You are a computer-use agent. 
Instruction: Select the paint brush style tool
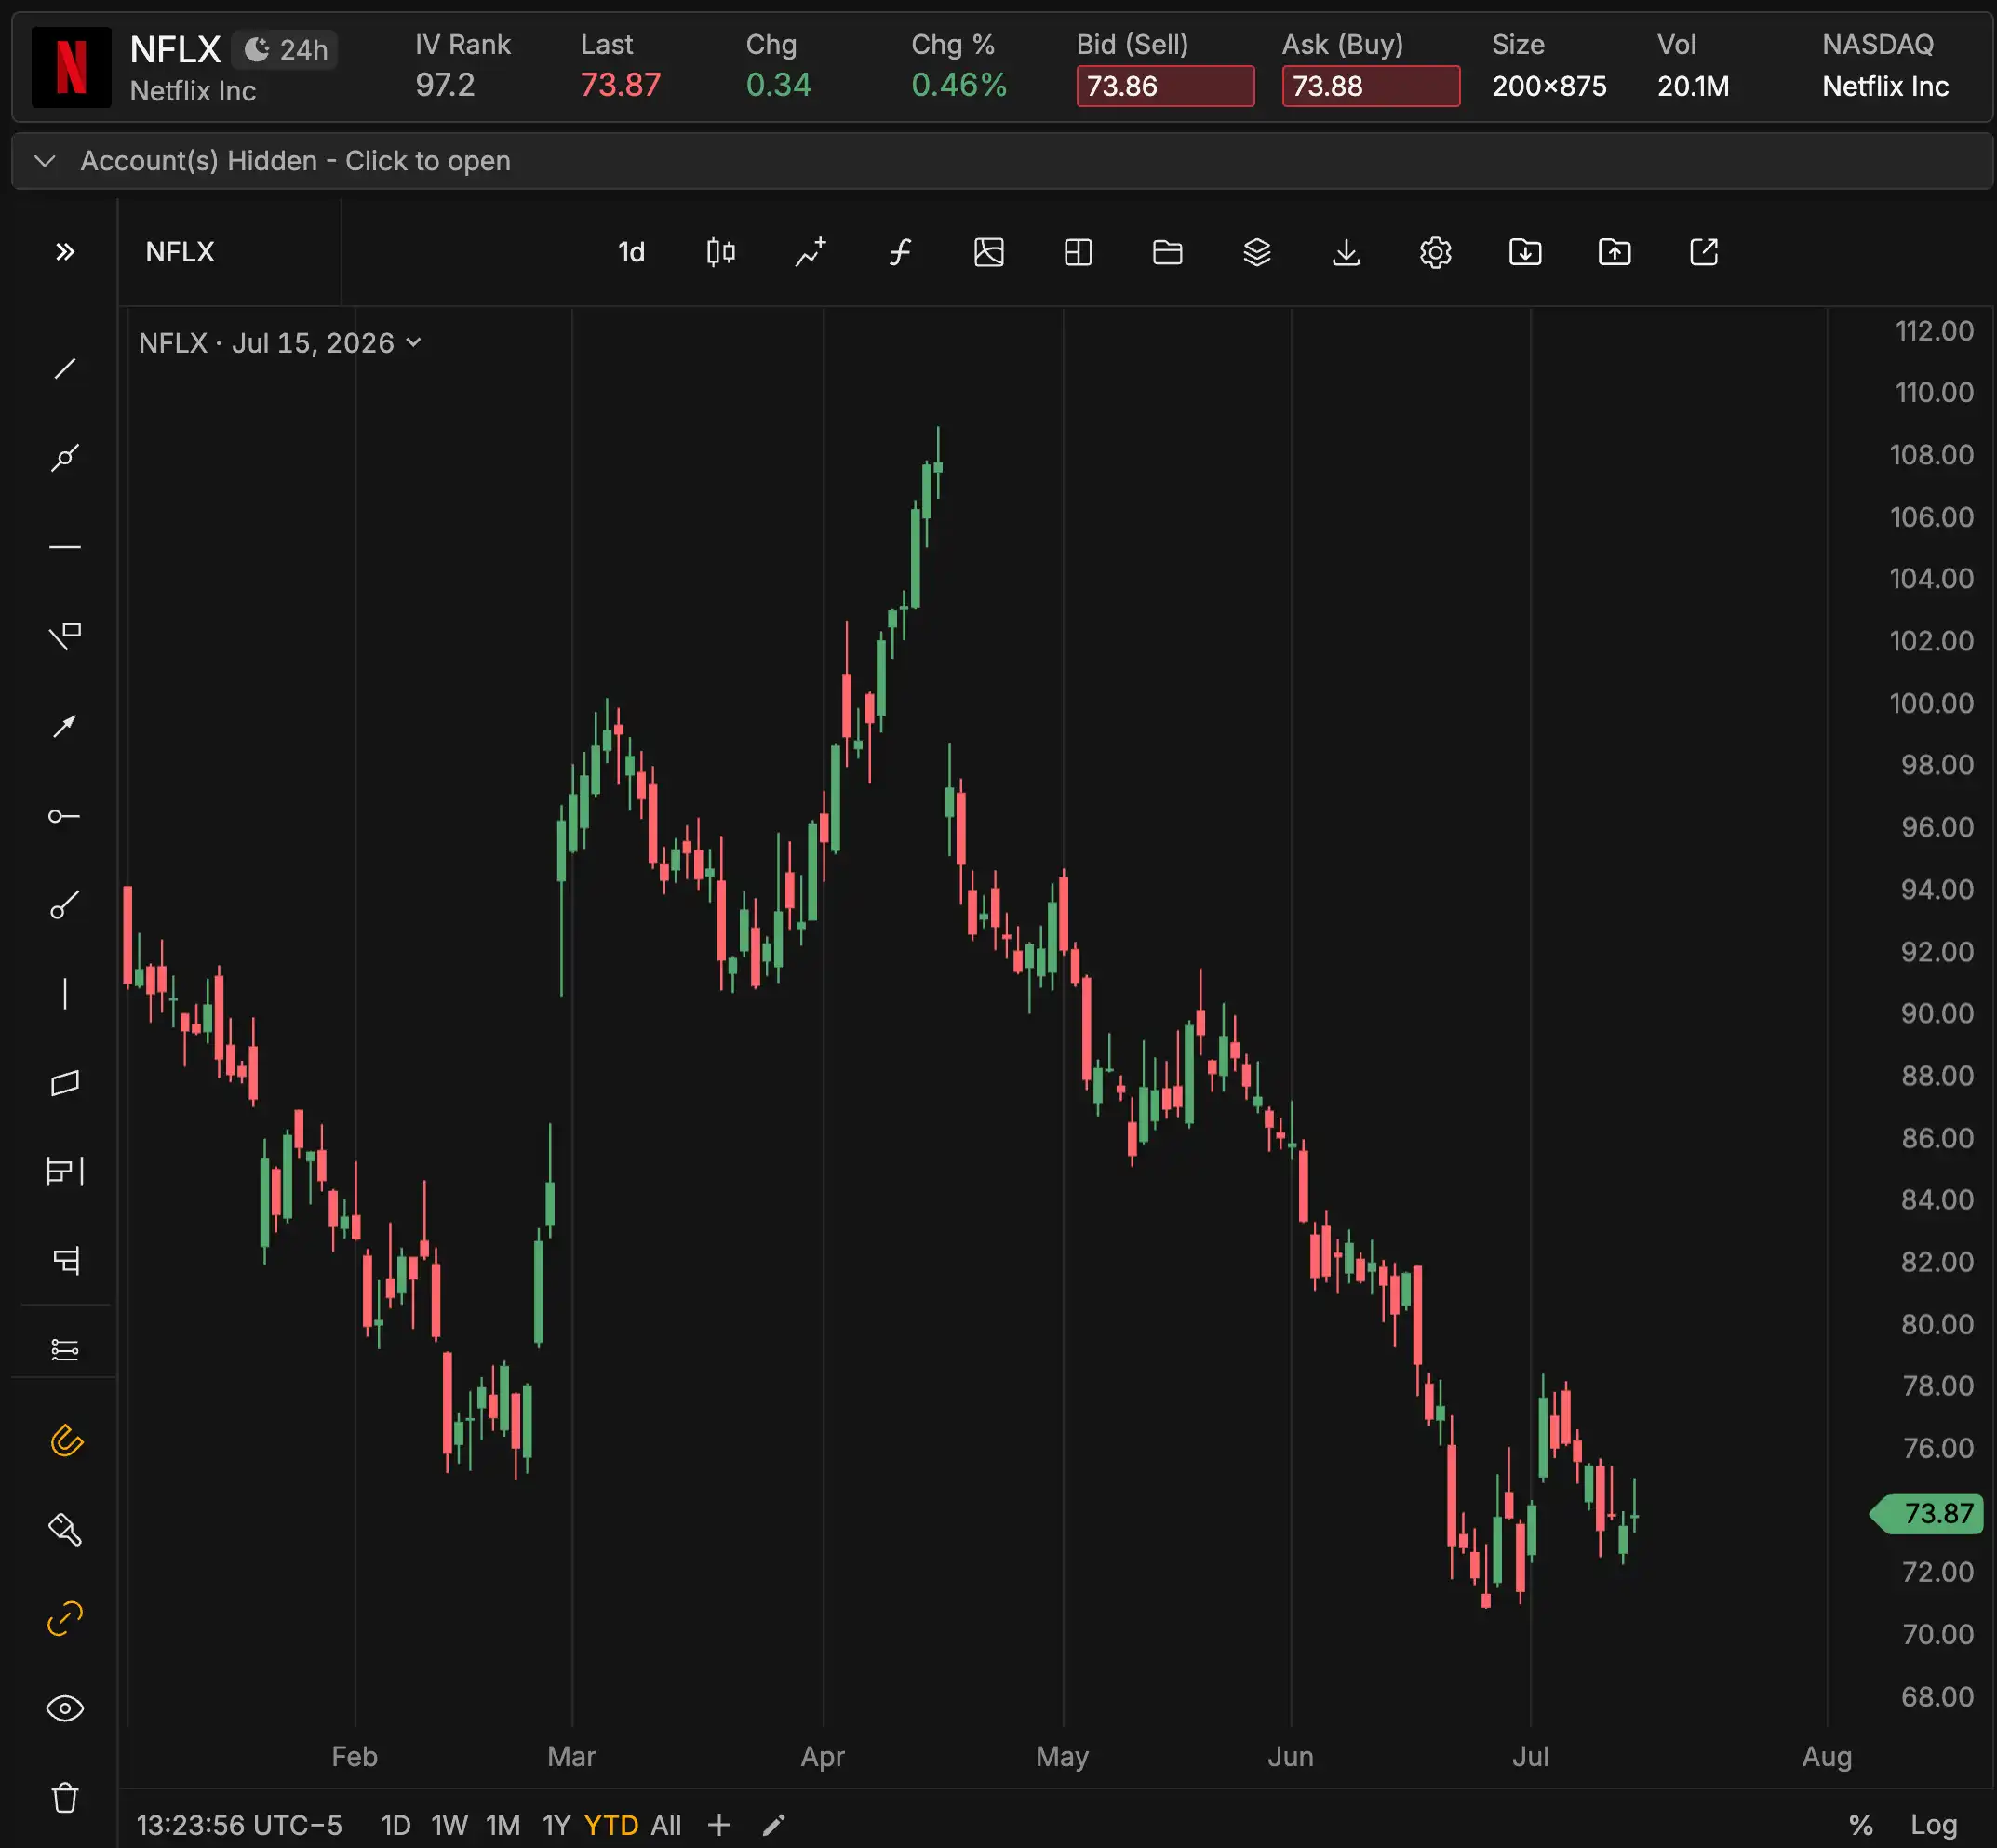[65, 1530]
